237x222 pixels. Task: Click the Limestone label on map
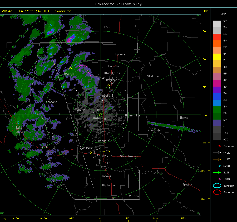pyautogui.click(x=50, y=102)
